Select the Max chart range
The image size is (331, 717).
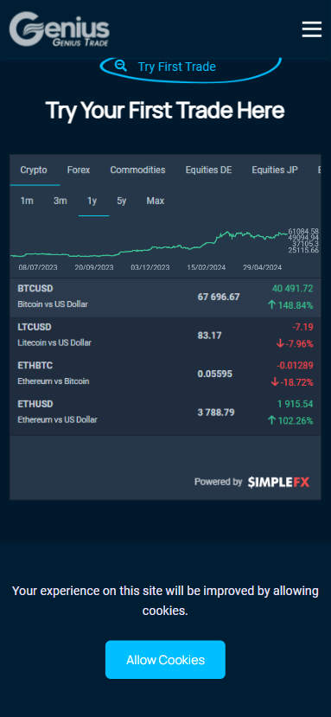pyautogui.click(x=156, y=201)
